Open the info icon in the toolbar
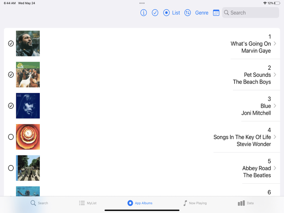This screenshot has height=213, width=284. pyautogui.click(x=144, y=13)
